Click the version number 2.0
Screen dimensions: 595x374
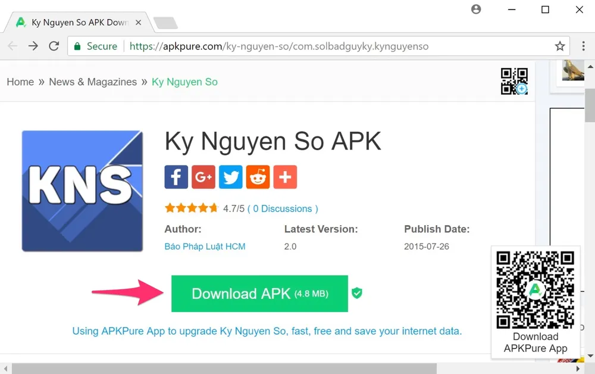pyautogui.click(x=290, y=247)
